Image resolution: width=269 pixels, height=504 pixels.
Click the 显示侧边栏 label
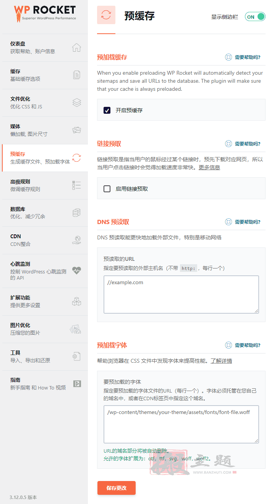point(225,17)
